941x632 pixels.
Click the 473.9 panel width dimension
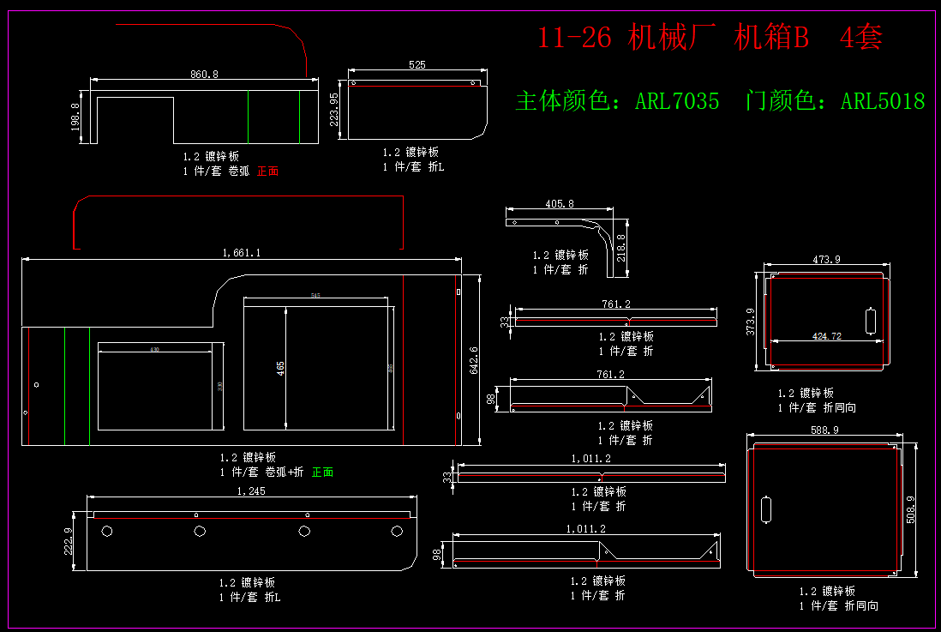(826, 259)
